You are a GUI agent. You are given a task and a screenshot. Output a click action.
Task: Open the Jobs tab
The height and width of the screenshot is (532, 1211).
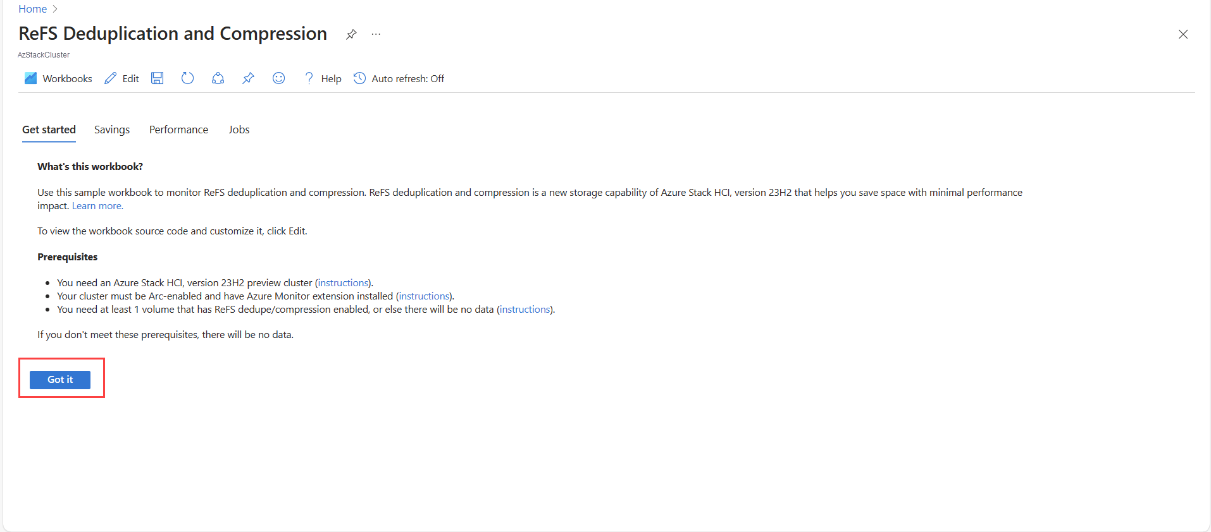point(239,130)
